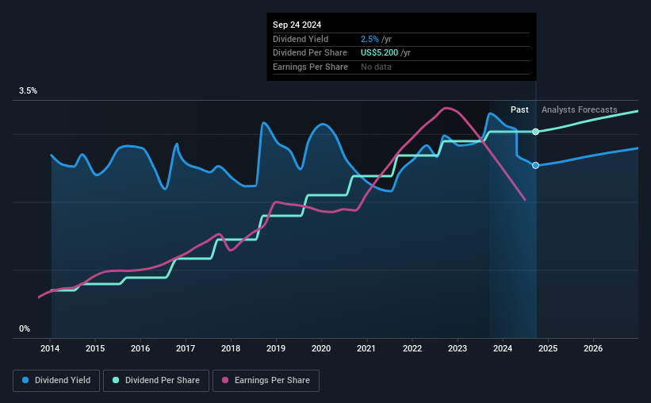The image size is (651, 403).
Task: Click the Sep 24 2024 tooltip date
Action: tap(297, 25)
